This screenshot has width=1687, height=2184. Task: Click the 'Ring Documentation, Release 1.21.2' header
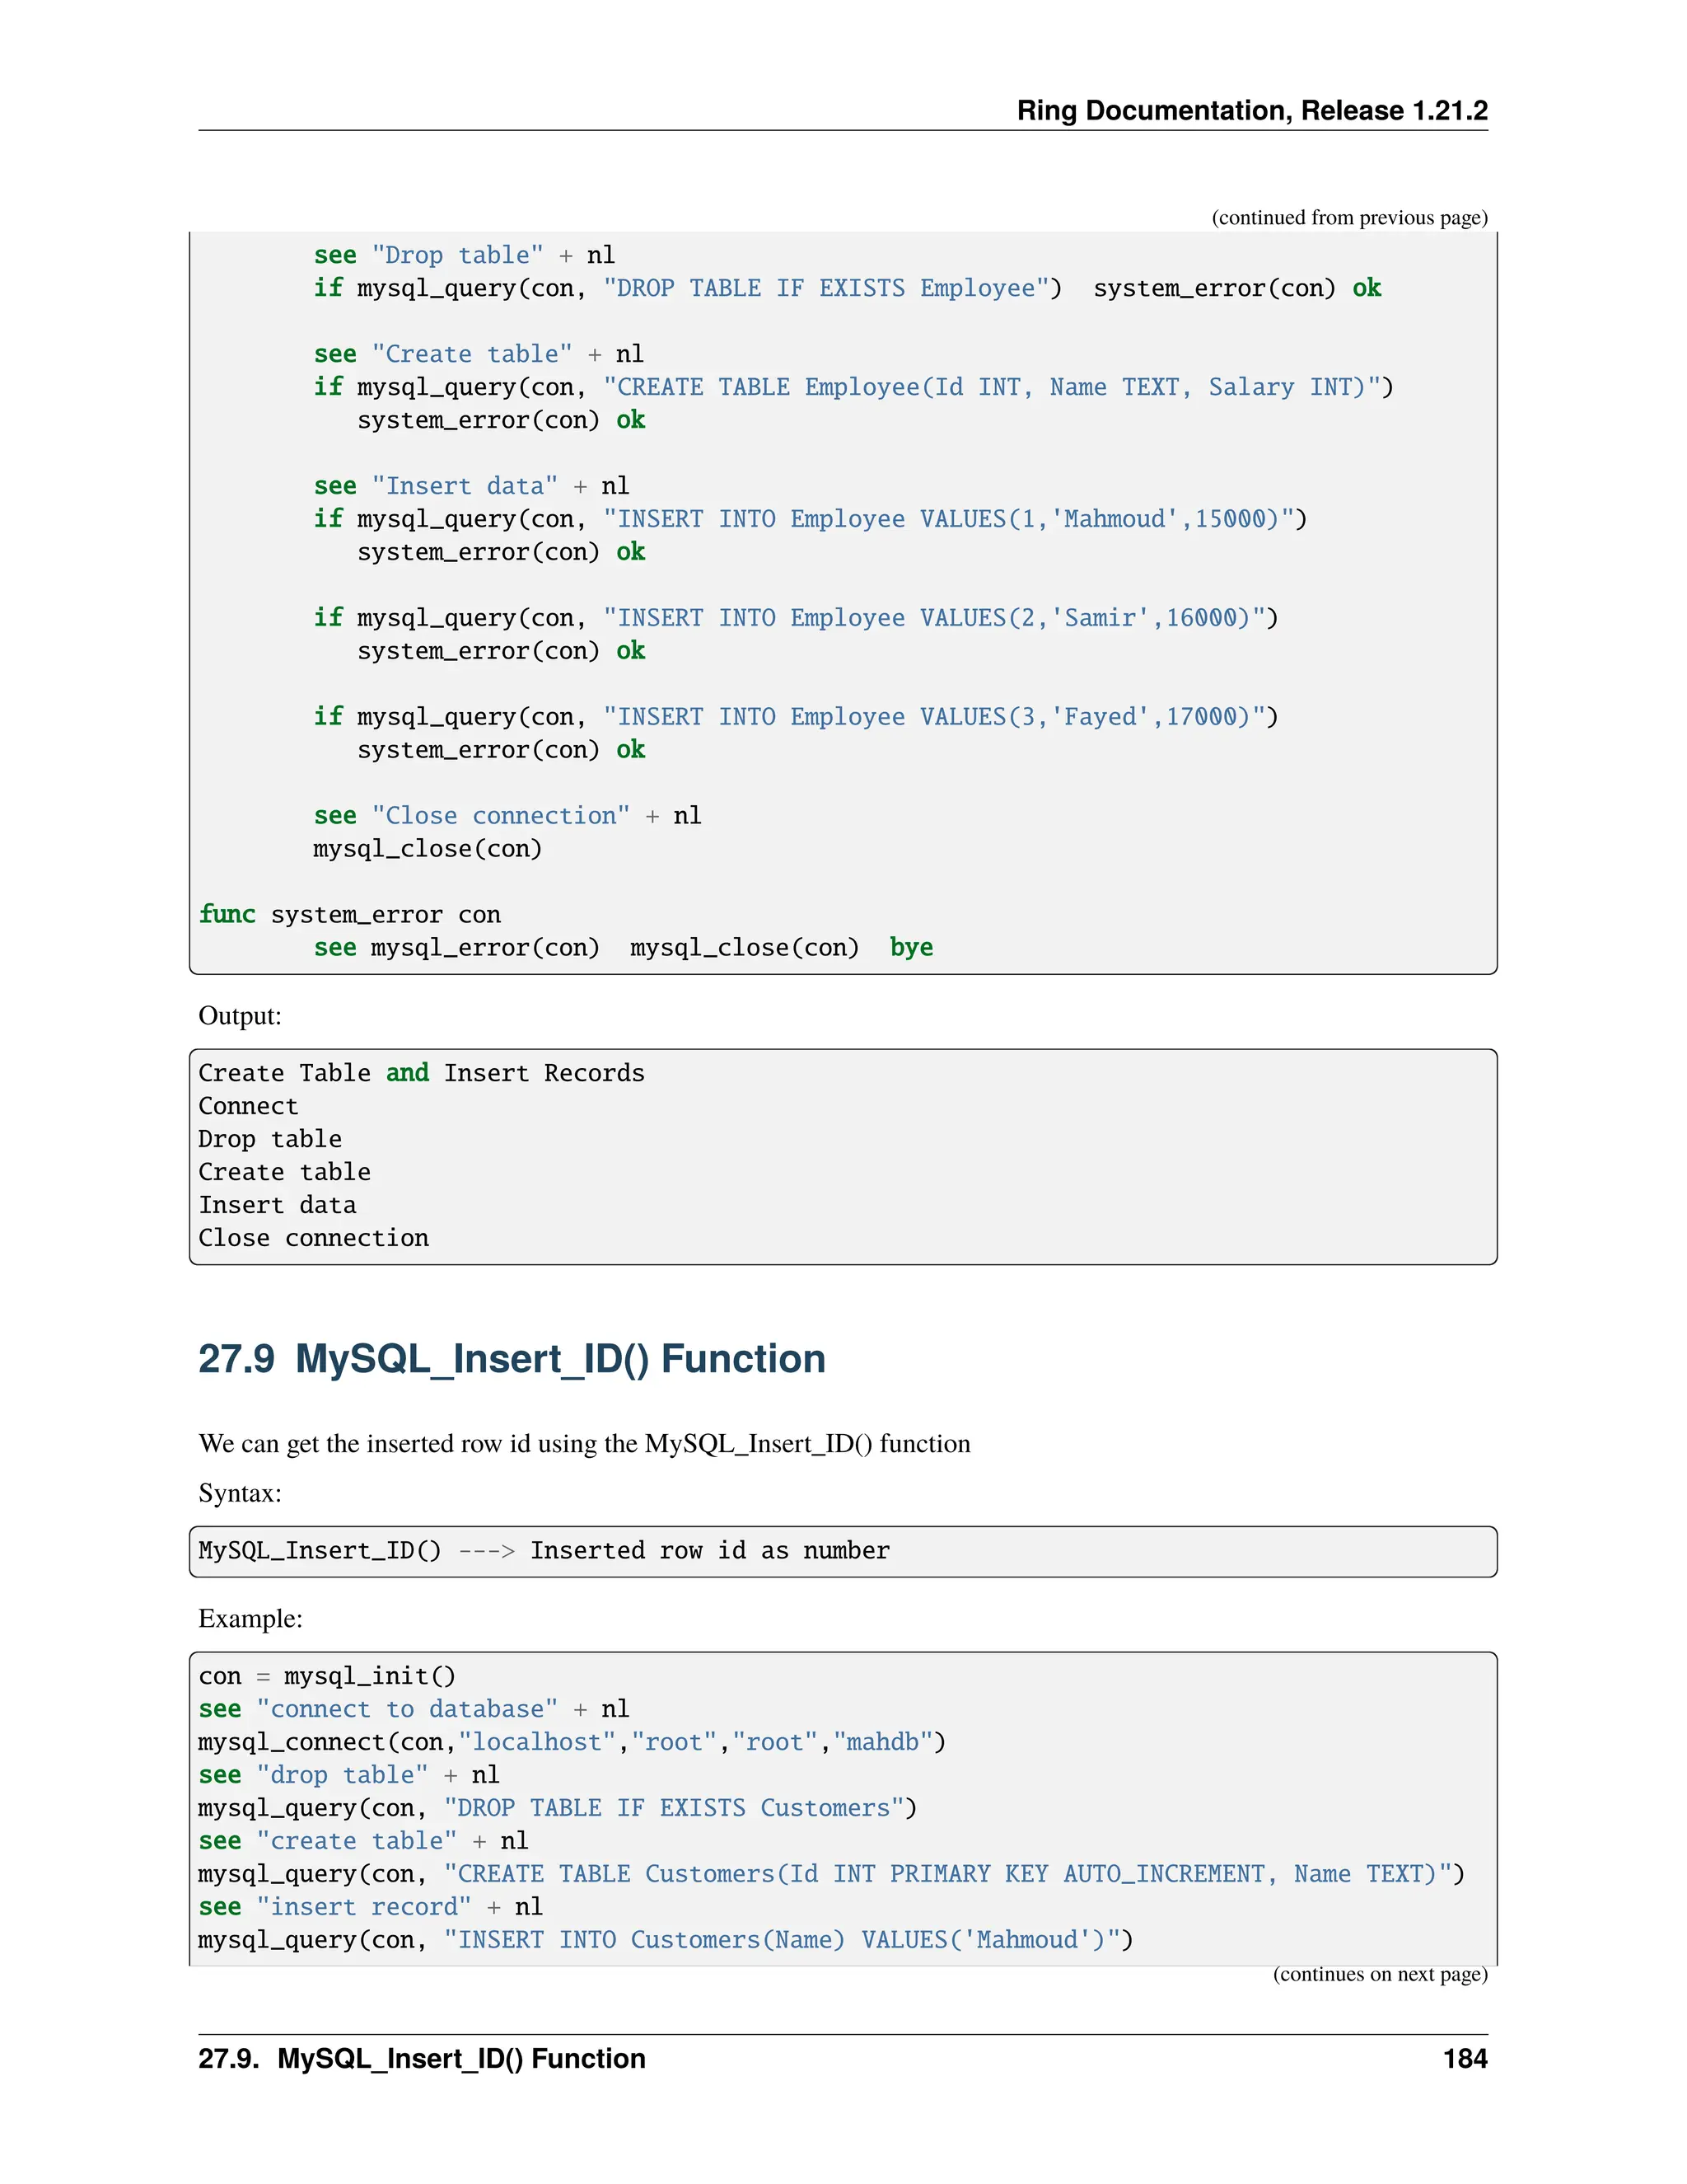[1251, 110]
